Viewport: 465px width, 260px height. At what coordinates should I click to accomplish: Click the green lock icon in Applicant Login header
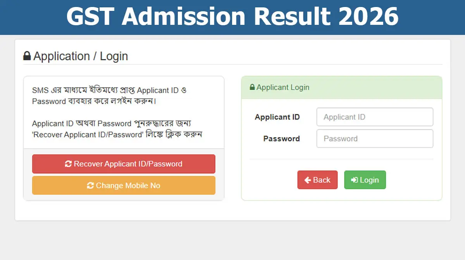[x=251, y=88]
